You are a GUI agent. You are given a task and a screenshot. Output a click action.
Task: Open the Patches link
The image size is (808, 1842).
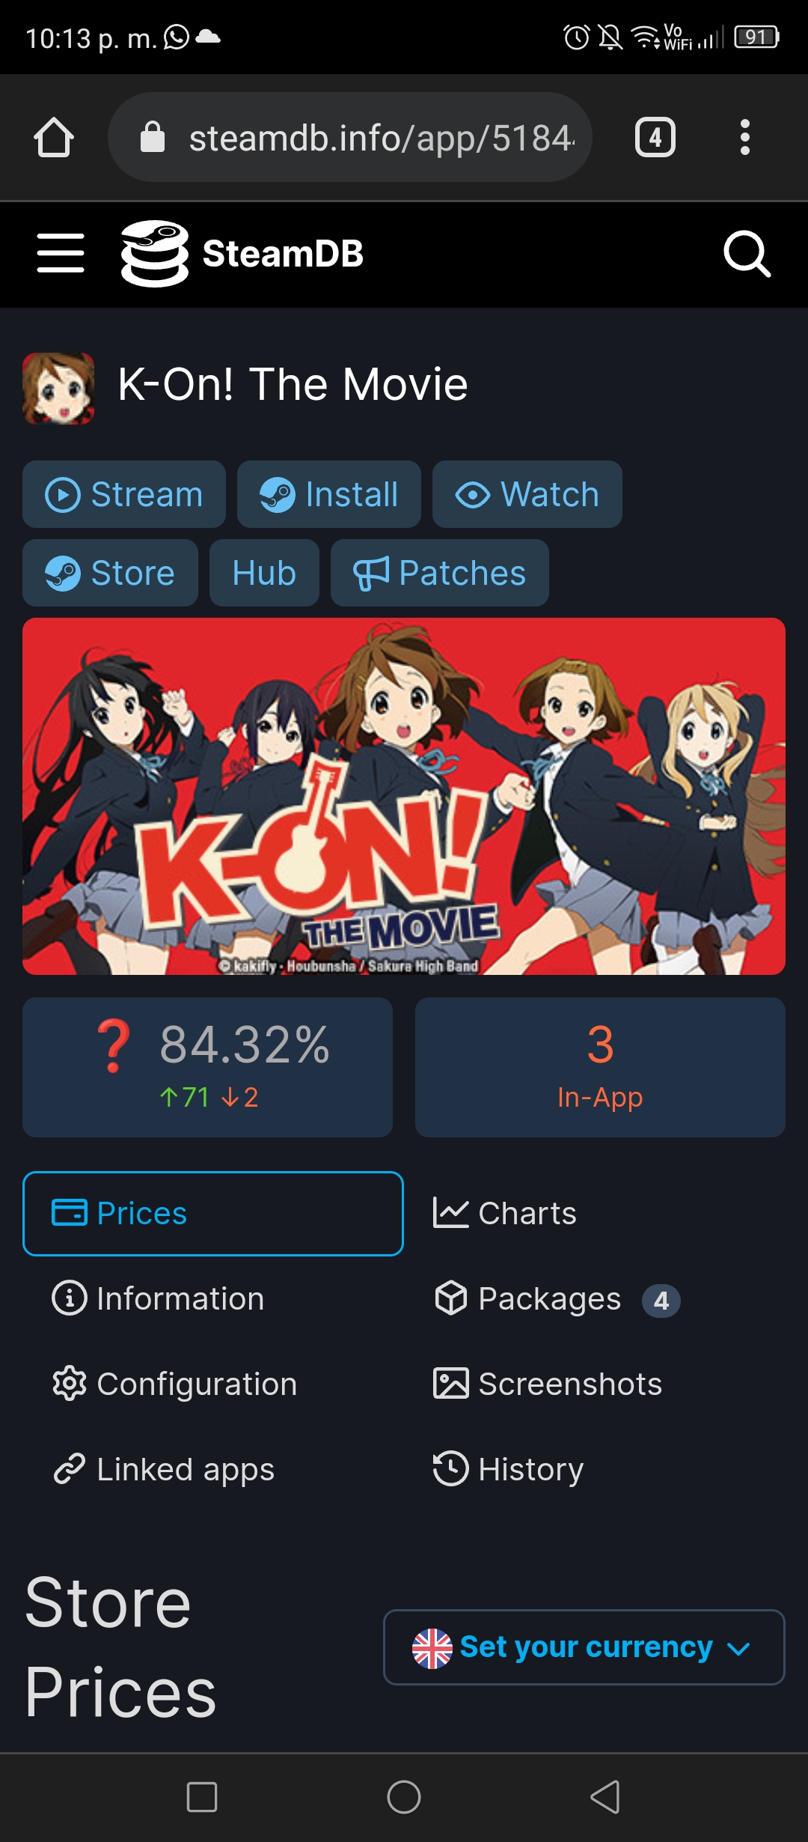pos(440,573)
